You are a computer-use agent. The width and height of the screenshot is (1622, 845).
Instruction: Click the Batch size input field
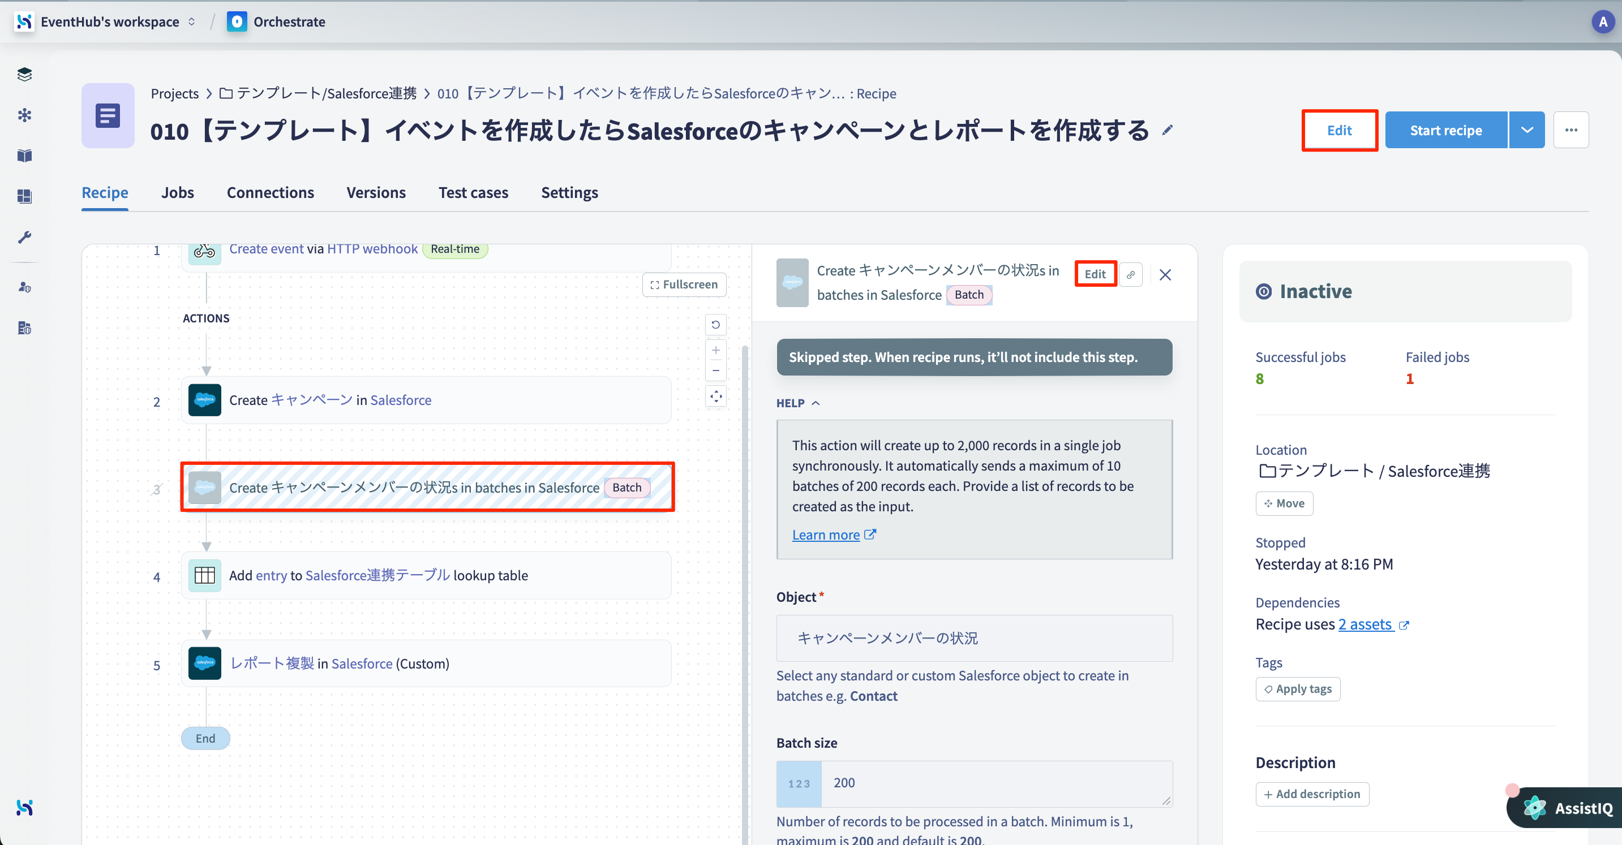click(x=974, y=784)
